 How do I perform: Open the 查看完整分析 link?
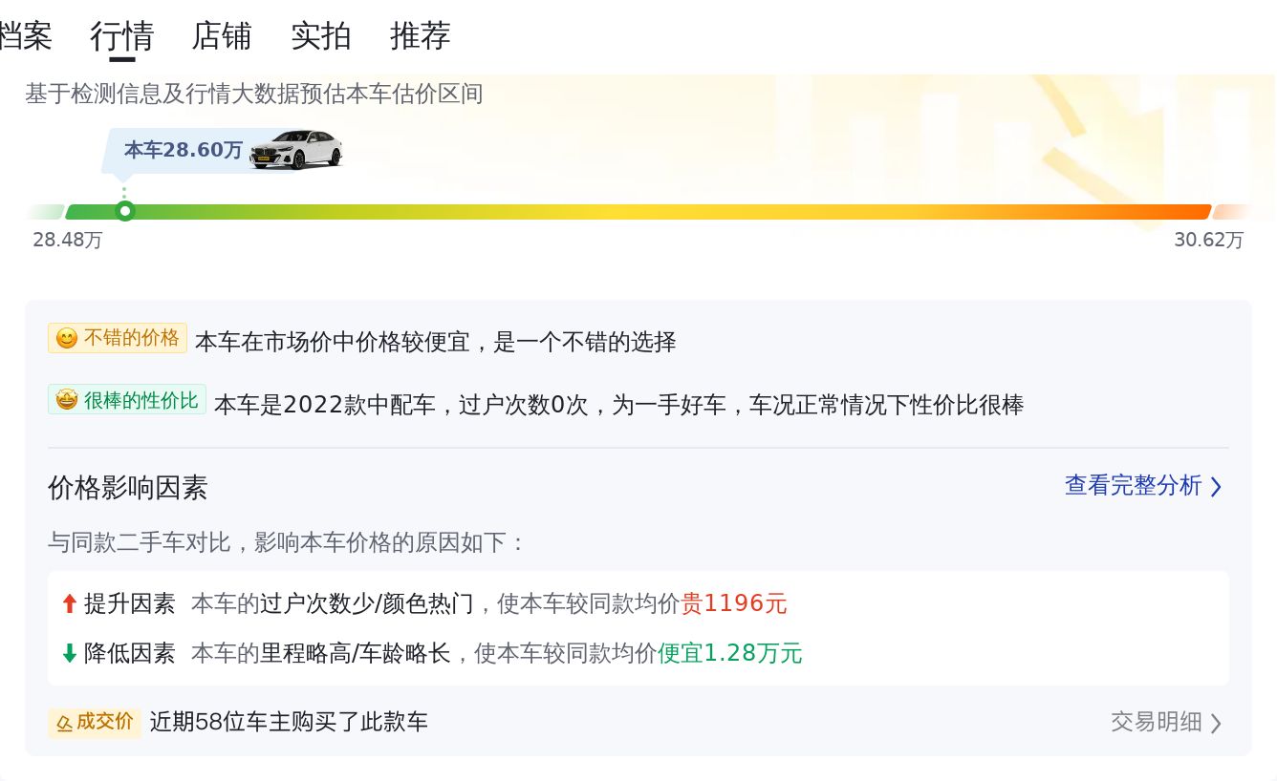(1133, 485)
